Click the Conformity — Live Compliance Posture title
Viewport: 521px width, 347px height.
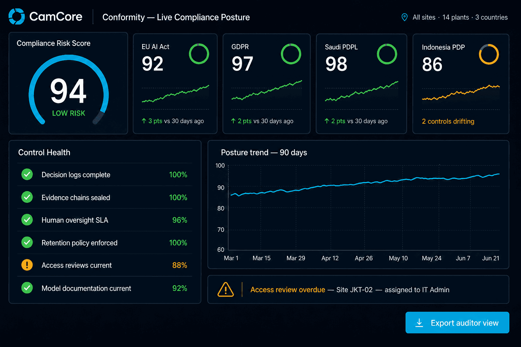(x=176, y=17)
